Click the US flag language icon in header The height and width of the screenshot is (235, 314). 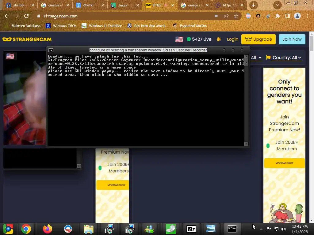point(179,39)
